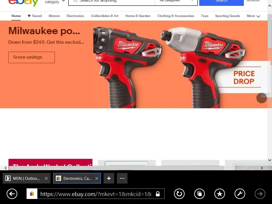Image resolution: width=272 pixels, height=204 pixels.
Task: Go back with the browser back arrow
Action: [12, 194]
